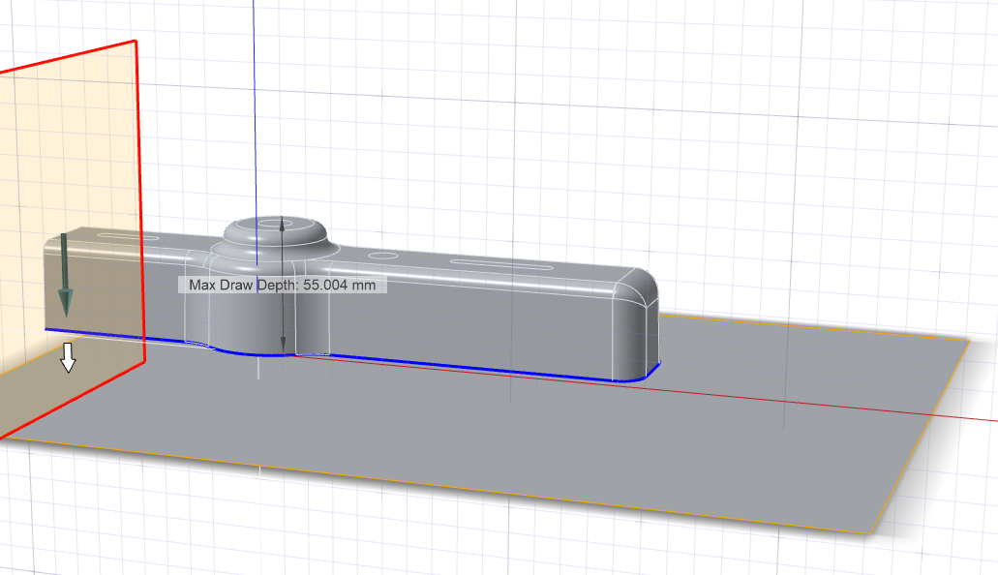Click the white downward arrow handle
This screenshot has width=998, height=575.
tap(68, 357)
